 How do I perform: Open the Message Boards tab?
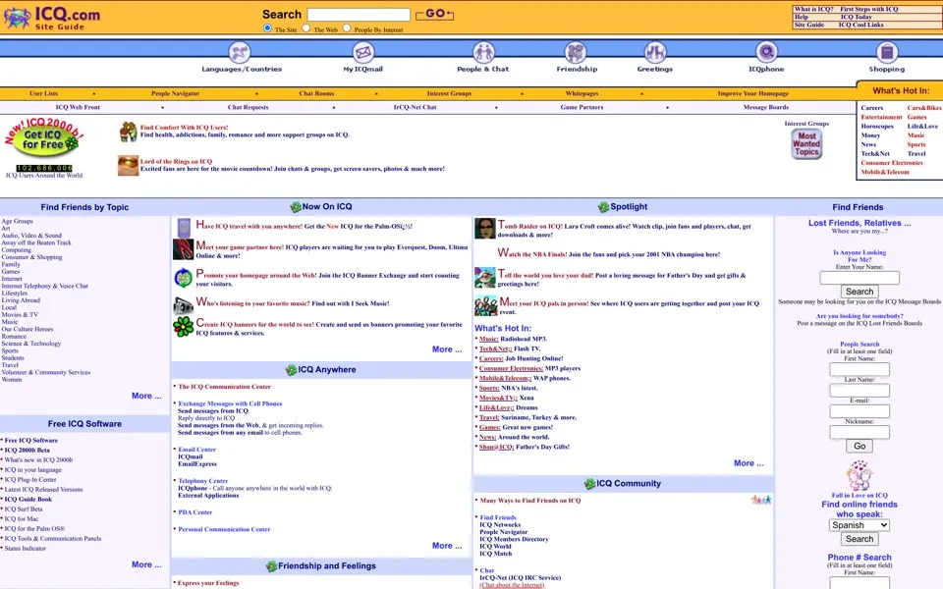point(765,108)
